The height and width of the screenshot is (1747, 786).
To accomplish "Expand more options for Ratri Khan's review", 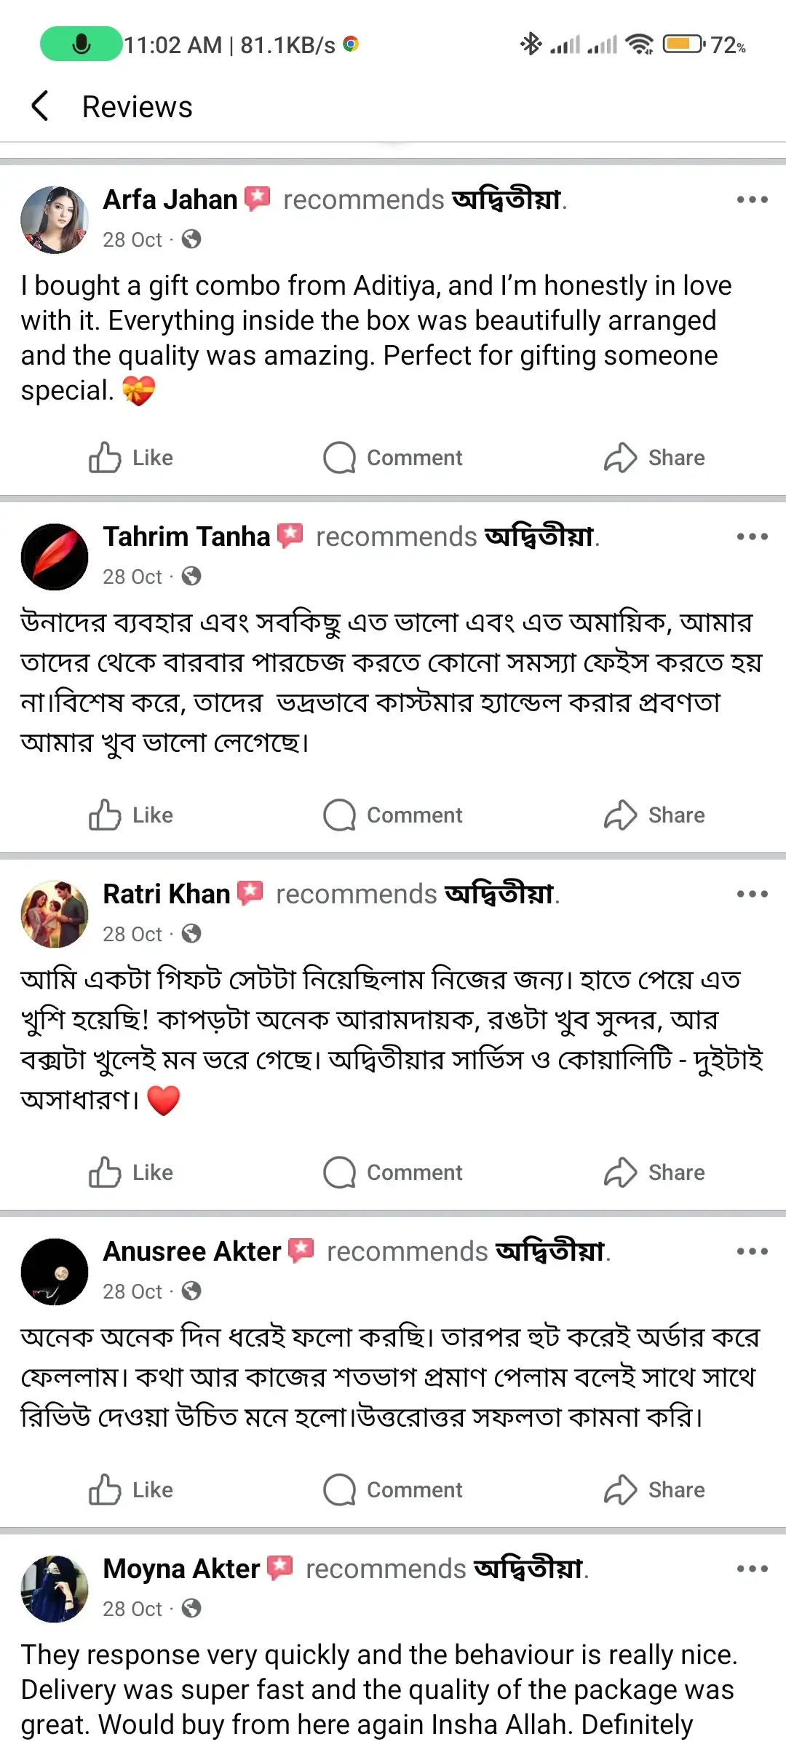I will click(x=752, y=894).
